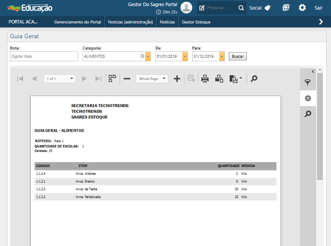Click the Print report icon
This screenshot has height=246, width=331.
tap(205, 79)
